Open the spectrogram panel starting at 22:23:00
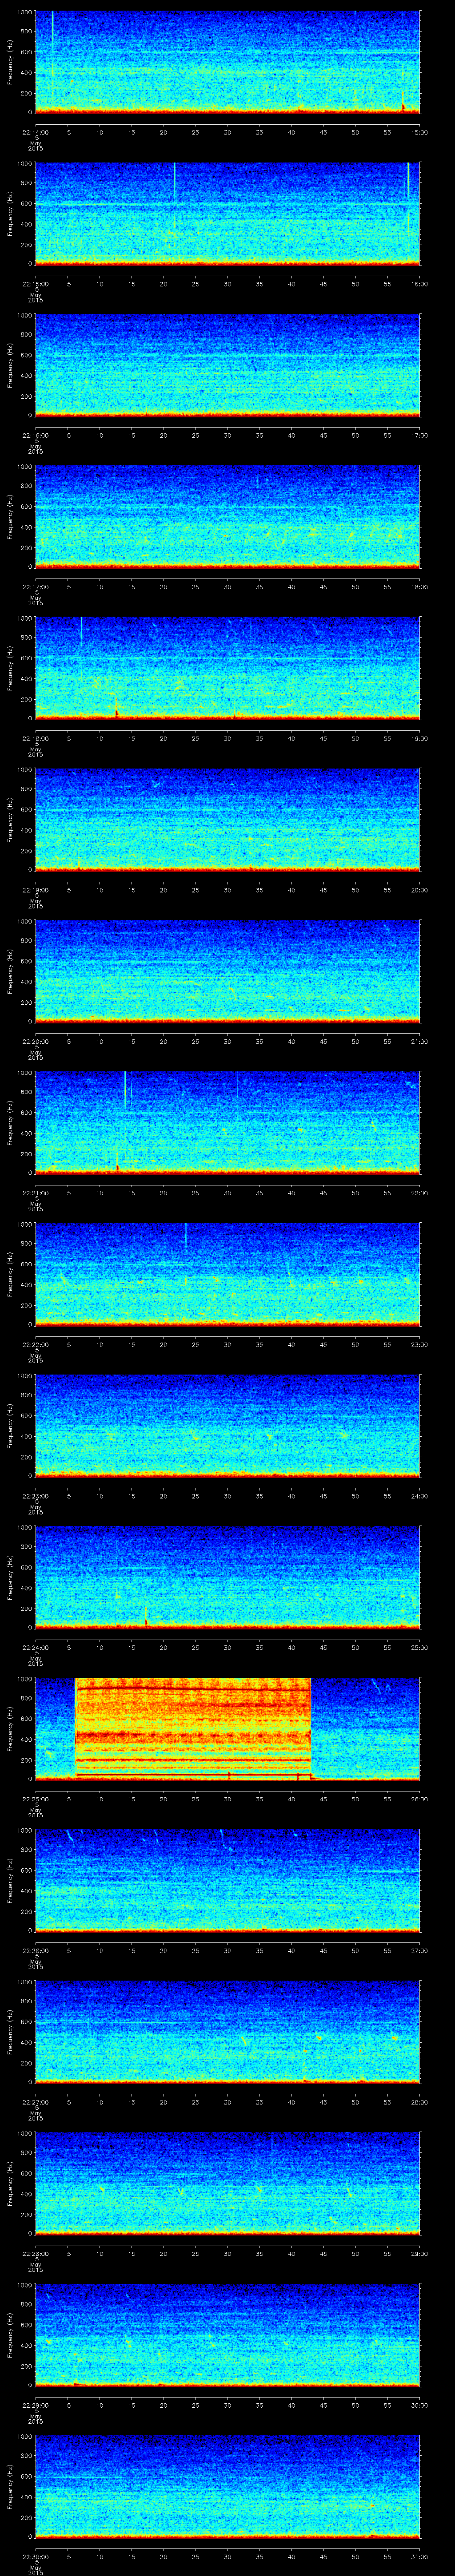Screen dimensions: 455x2576 [x=227, y=1426]
